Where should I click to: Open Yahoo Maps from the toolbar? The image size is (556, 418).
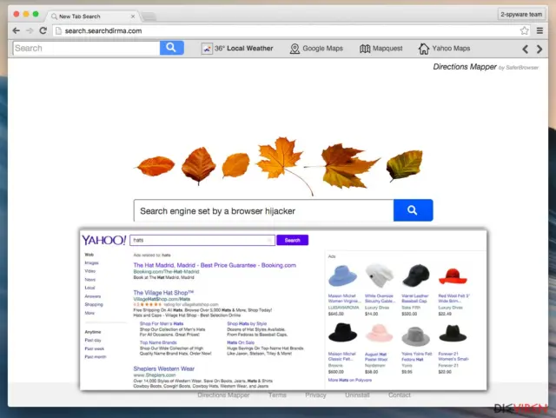(444, 49)
